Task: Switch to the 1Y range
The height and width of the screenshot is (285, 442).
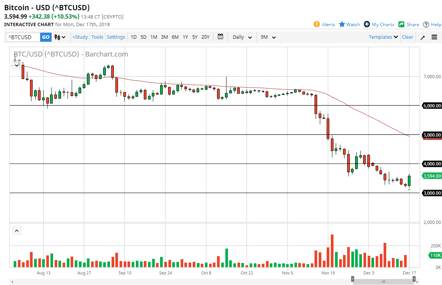Action: (185, 37)
